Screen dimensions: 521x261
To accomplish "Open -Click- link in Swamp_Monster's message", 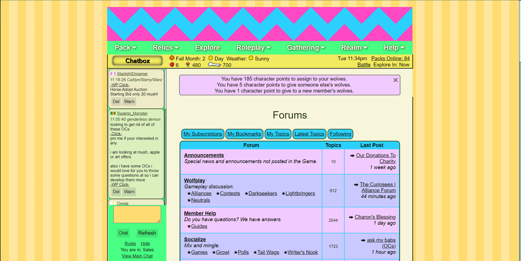I will point(116,134).
